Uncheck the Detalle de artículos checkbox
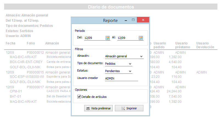Screen dimensions: 221x122 tap(79, 97)
